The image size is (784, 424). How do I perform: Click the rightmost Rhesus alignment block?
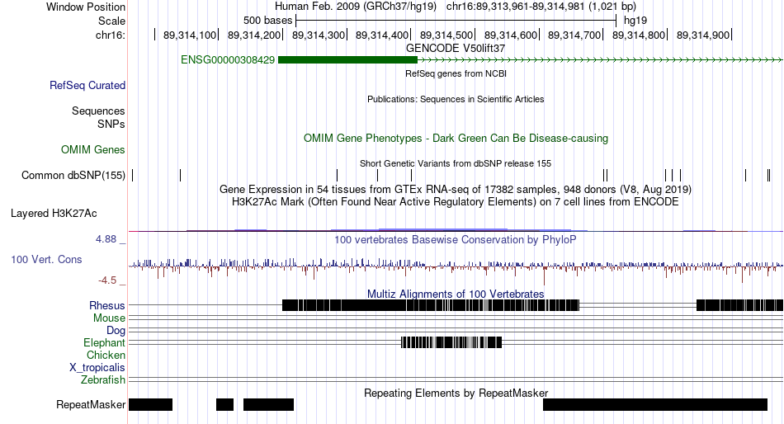coord(740,305)
